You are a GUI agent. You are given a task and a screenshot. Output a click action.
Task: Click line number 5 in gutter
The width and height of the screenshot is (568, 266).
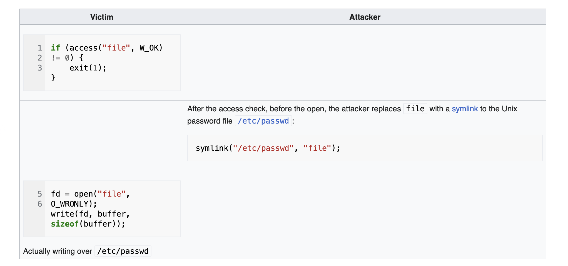tap(40, 194)
